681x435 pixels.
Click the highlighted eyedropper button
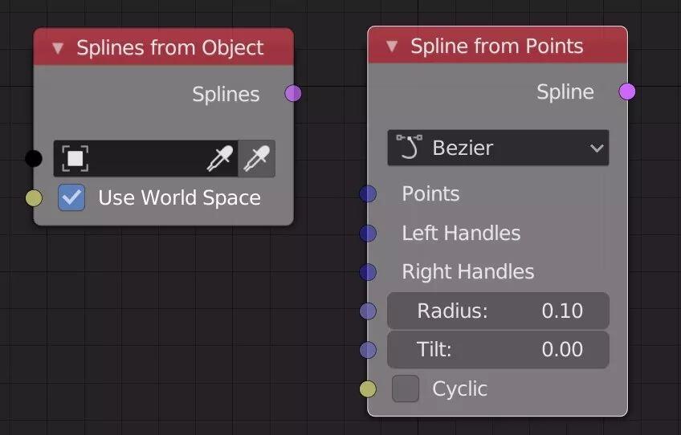(257, 158)
